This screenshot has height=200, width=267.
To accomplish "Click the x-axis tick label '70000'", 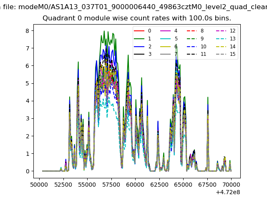I will pyautogui.click(x=231, y=185).
